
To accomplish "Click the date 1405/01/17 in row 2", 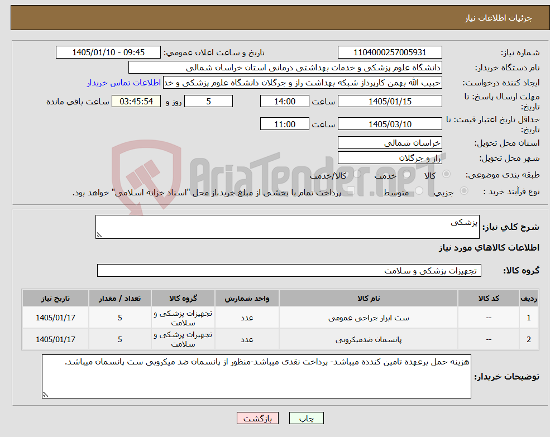I will 55,339.
